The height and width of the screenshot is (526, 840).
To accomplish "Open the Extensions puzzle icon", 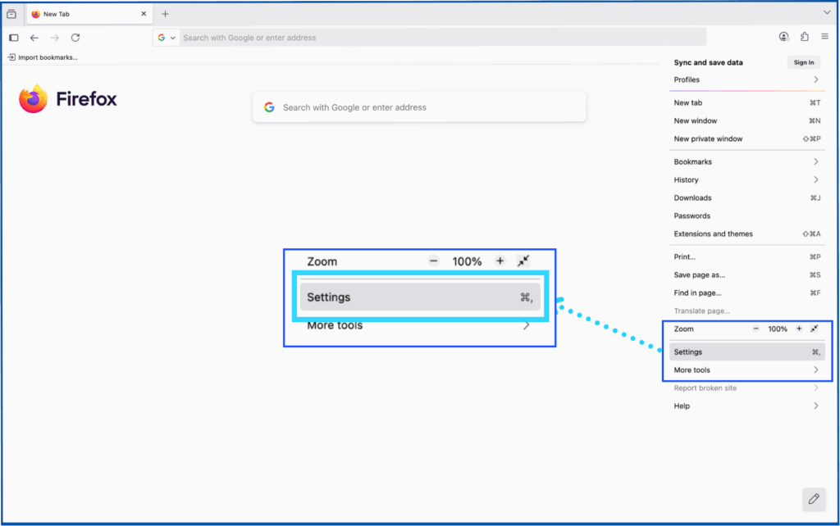I will (x=804, y=37).
